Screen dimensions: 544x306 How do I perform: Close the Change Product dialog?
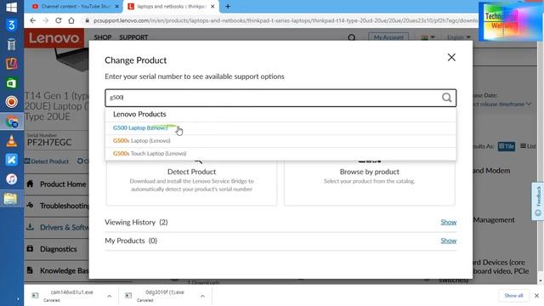pos(451,57)
